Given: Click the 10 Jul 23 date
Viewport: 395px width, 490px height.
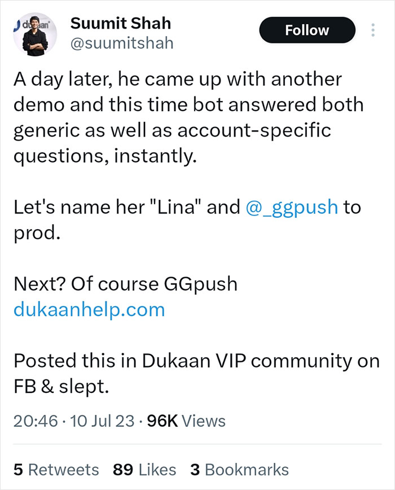Looking at the screenshot, I should (99, 421).
